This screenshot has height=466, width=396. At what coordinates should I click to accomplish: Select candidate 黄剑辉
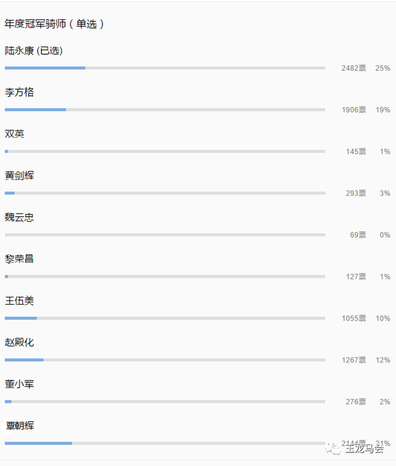pos(19,176)
